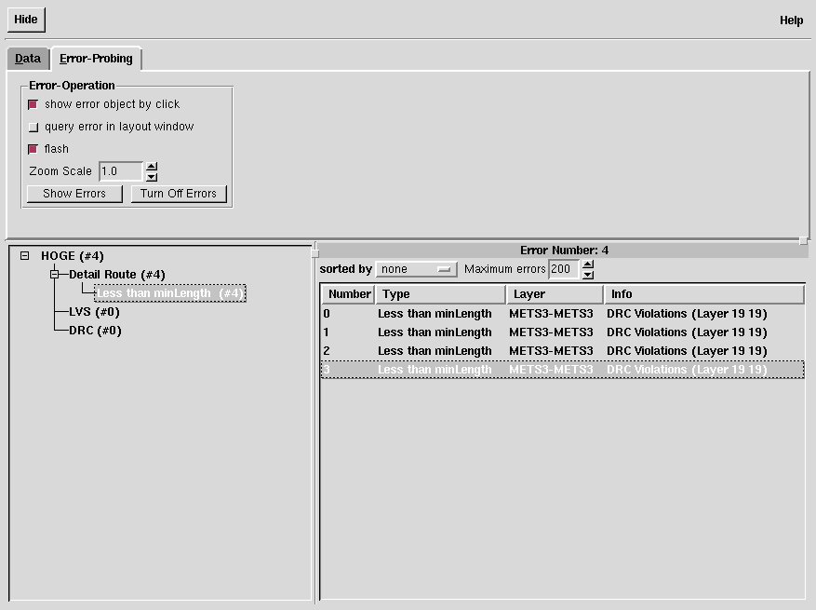Viewport: 816px width, 610px height.
Task: Enable query error in layout window
Action: (x=33, y=128)
